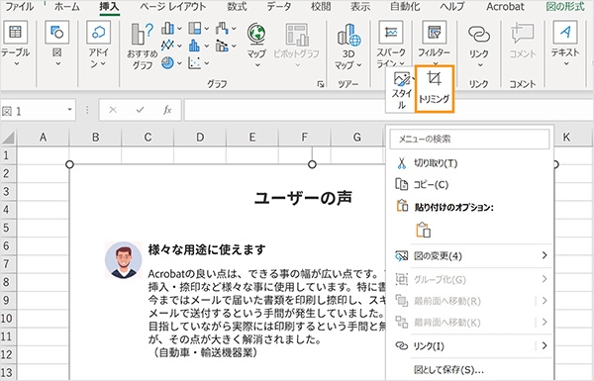
Task: Open the charts group dialog launcher
Action: click(x=321, y=84)
